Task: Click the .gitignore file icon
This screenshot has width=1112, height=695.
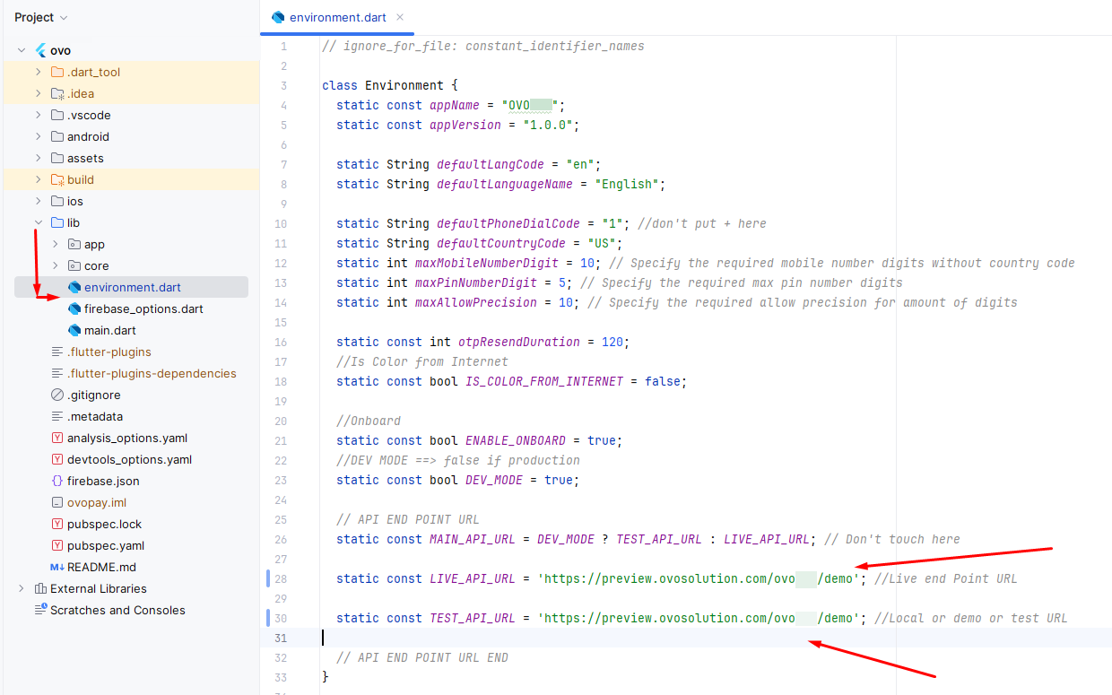Action: [x=57, y=395]
